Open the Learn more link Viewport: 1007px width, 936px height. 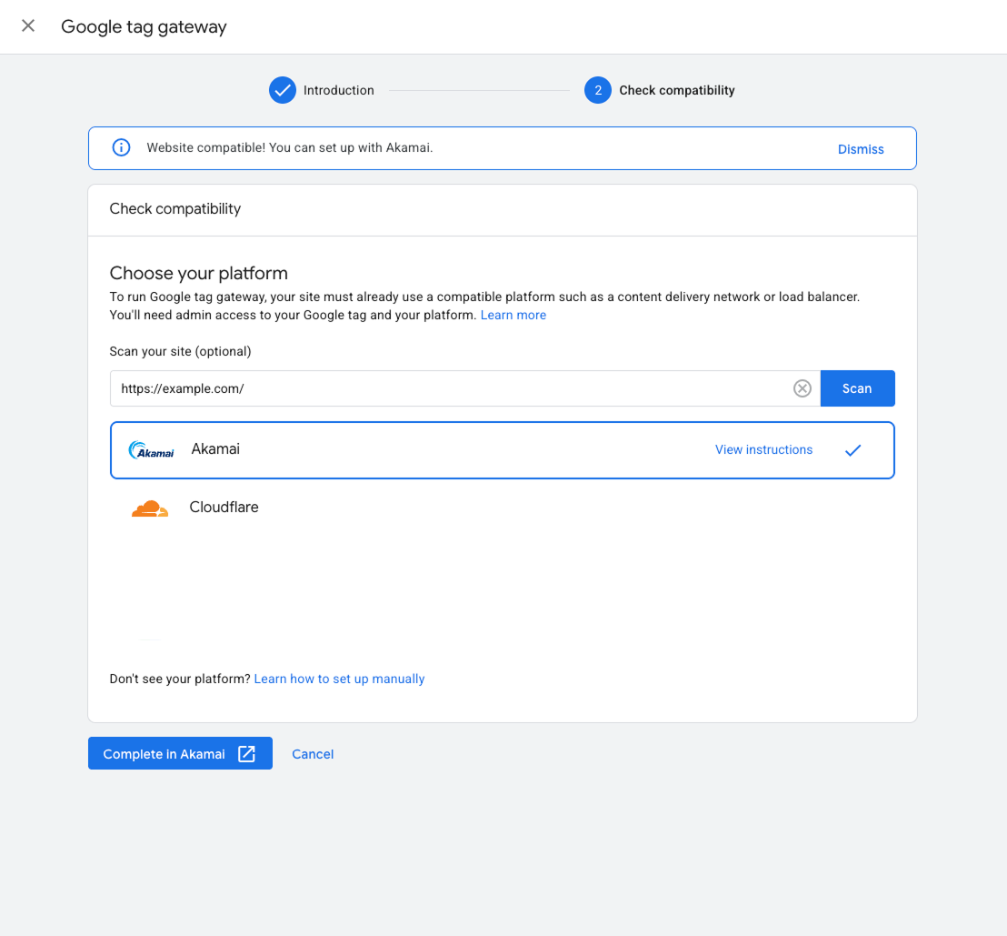[x=513, y=315]
